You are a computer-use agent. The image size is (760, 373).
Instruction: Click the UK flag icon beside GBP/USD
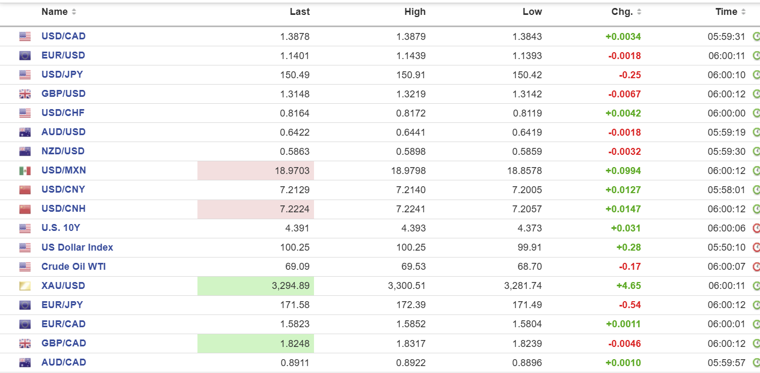[x=25, y=94]
